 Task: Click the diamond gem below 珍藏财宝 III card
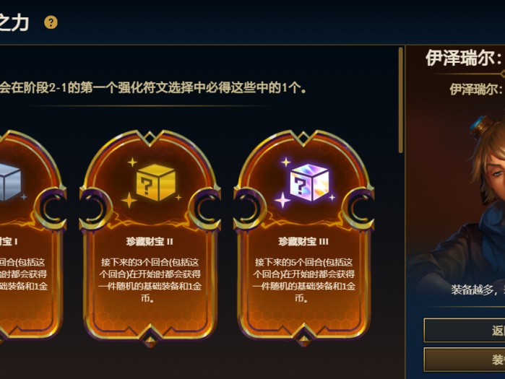click(x=303, y=341)
